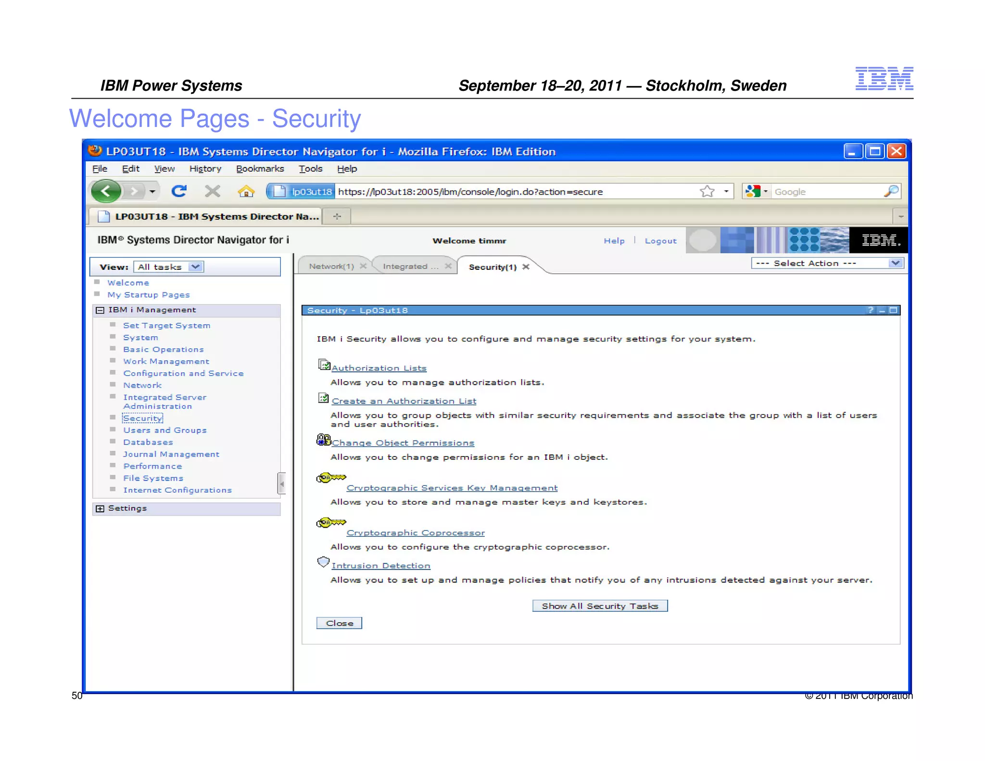Open the back/forward history dropdown arrow
The width and height of the screenshot is (985, 761).
pyautogui.click(x=152, y=191)
